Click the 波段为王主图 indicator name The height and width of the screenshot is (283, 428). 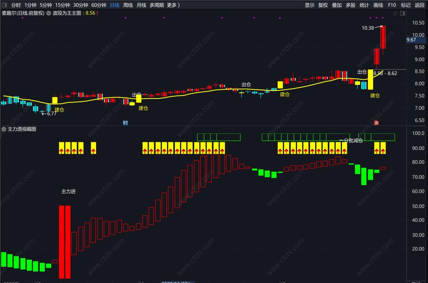coord(67,13)
